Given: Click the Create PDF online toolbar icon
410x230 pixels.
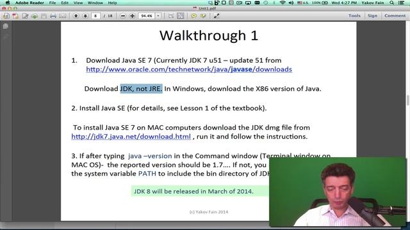Looking at the screenshot, I should [6, 16].
